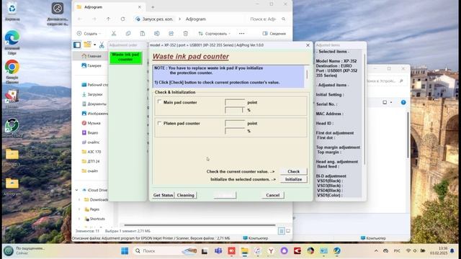The width and height of the screenshot is (461, 259).
Task: Click the vertical scrollbar in the back window
Action: point(408,135)
